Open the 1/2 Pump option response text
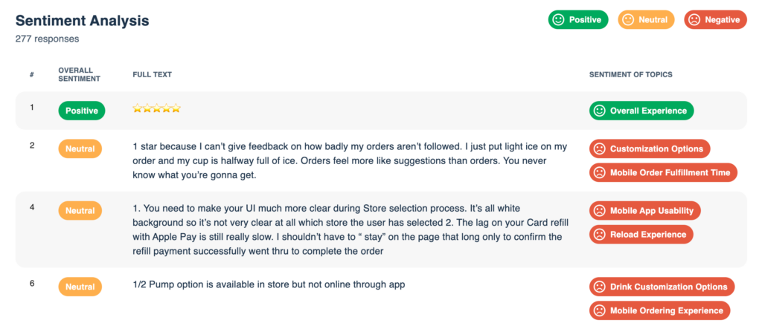Image resolution: width=762 pixels, height=323 pixels. [269, 284]
